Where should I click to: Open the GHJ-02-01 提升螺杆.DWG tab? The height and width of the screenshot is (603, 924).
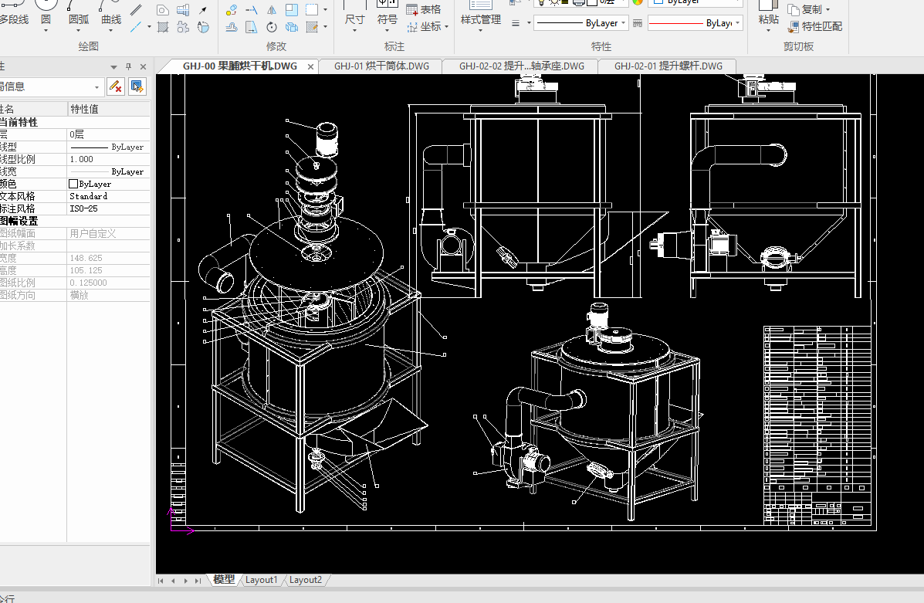(668, 66)
